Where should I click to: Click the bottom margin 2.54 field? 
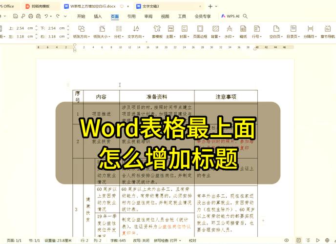[x=56, y=28]
